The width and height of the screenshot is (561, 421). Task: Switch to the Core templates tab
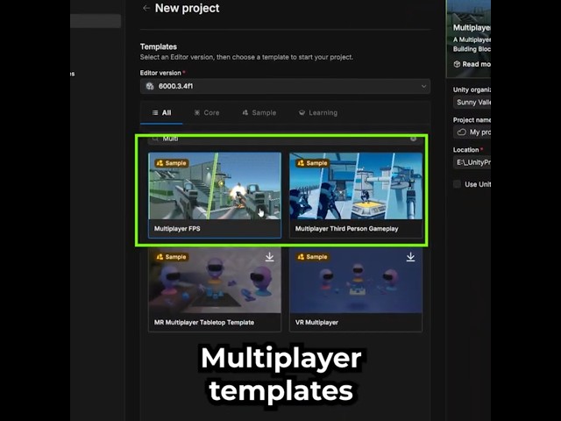click(207, 113)
